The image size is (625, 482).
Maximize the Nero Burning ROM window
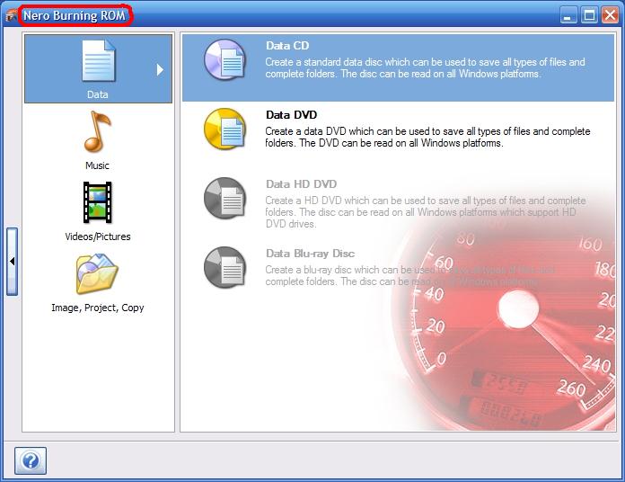[589, 16]
